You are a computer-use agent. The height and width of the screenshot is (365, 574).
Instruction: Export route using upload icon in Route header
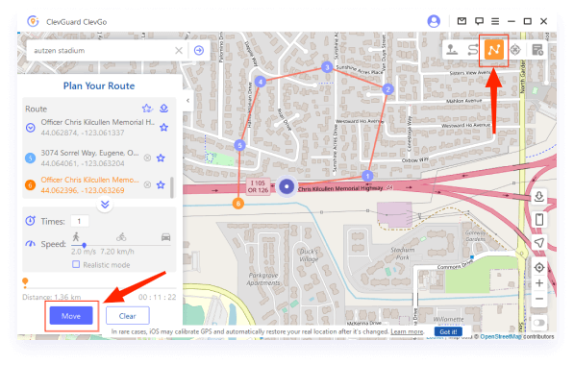(x=164, y=109)
